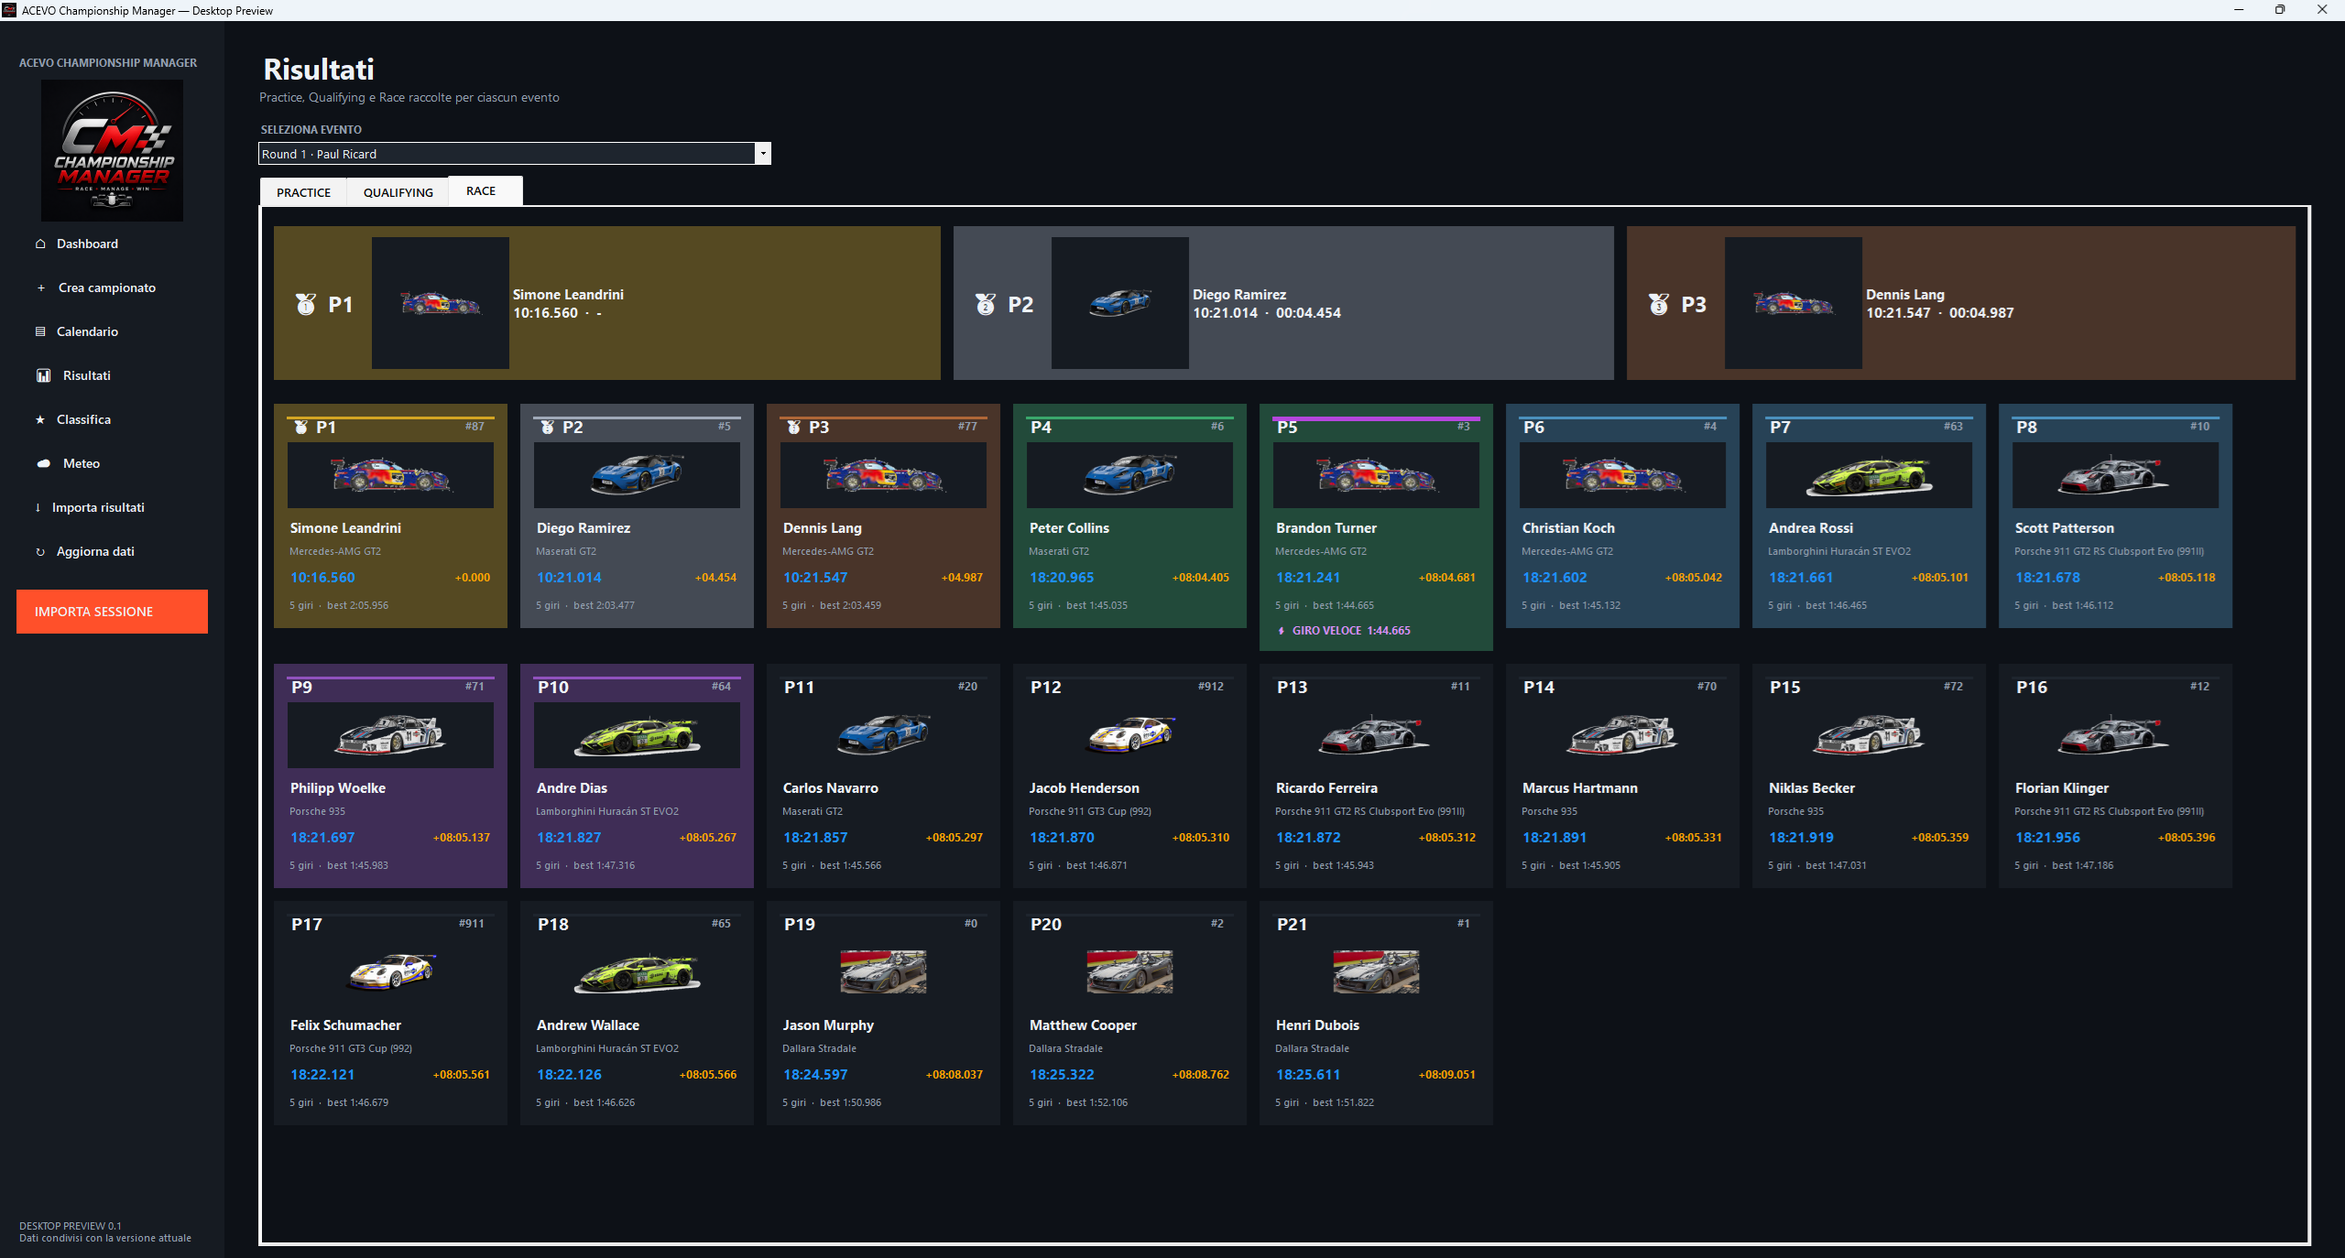Click the Calendario list icon

pos(40,331)
